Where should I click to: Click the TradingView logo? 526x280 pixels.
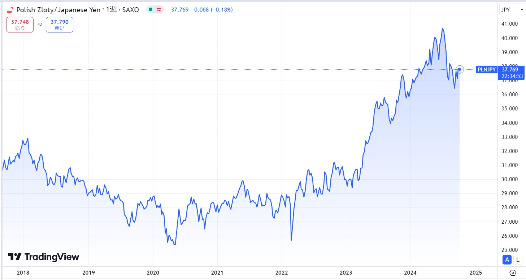coord(43,257)
